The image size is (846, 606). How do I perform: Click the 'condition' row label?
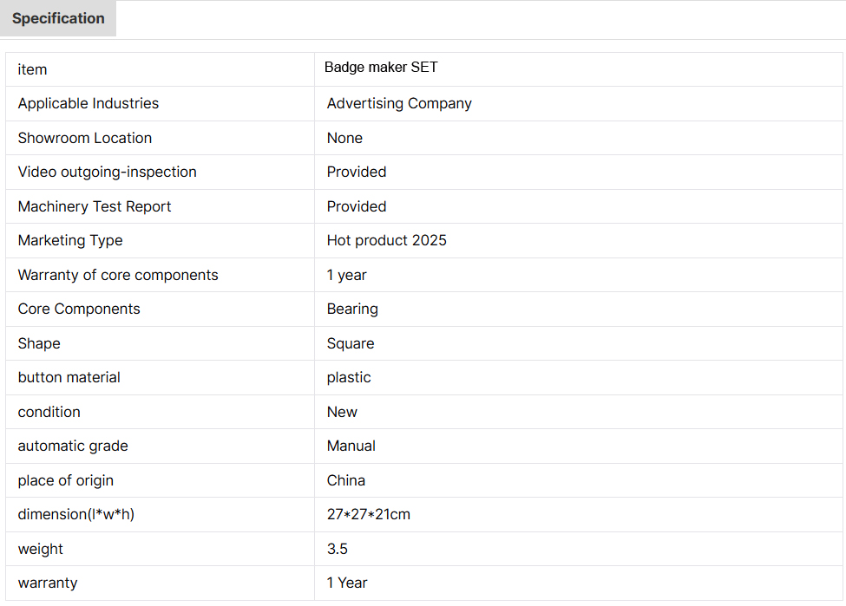point(49,412)
